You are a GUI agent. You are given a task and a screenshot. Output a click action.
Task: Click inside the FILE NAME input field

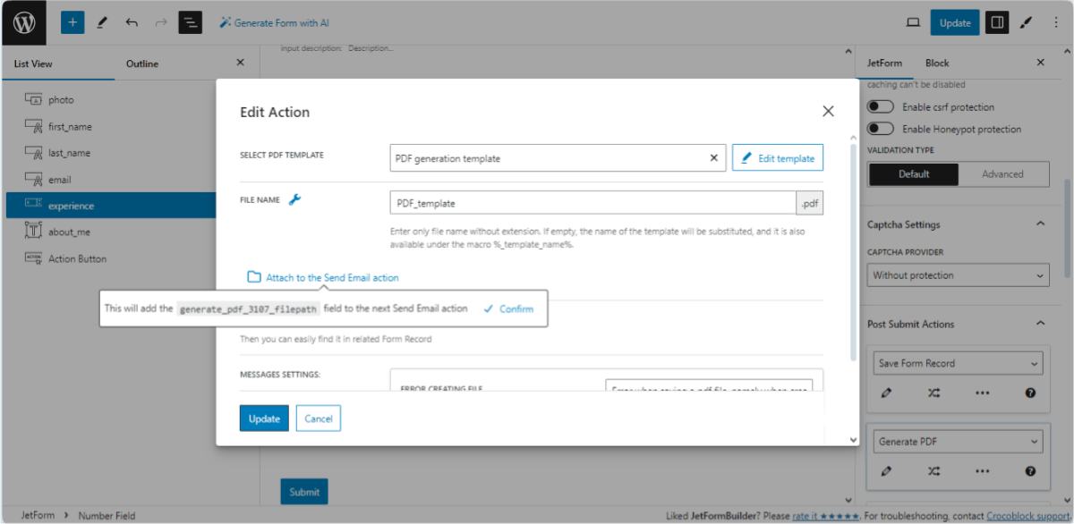(x=591, y=203)
